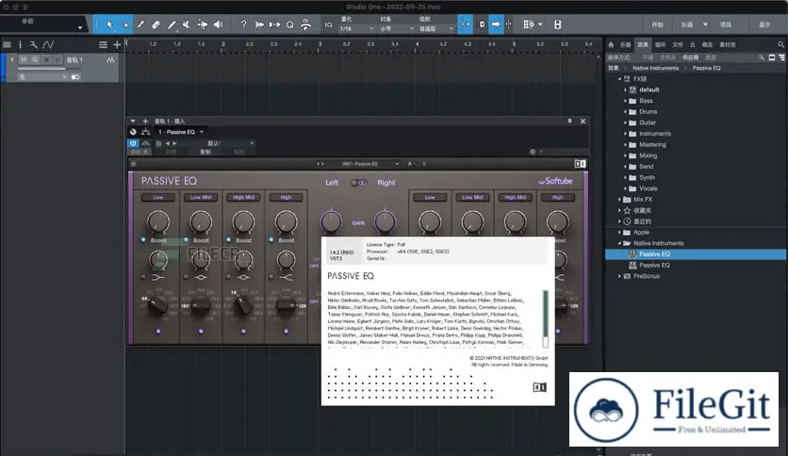
Task: Open the timebase dropdown
Action: (397, 28)
